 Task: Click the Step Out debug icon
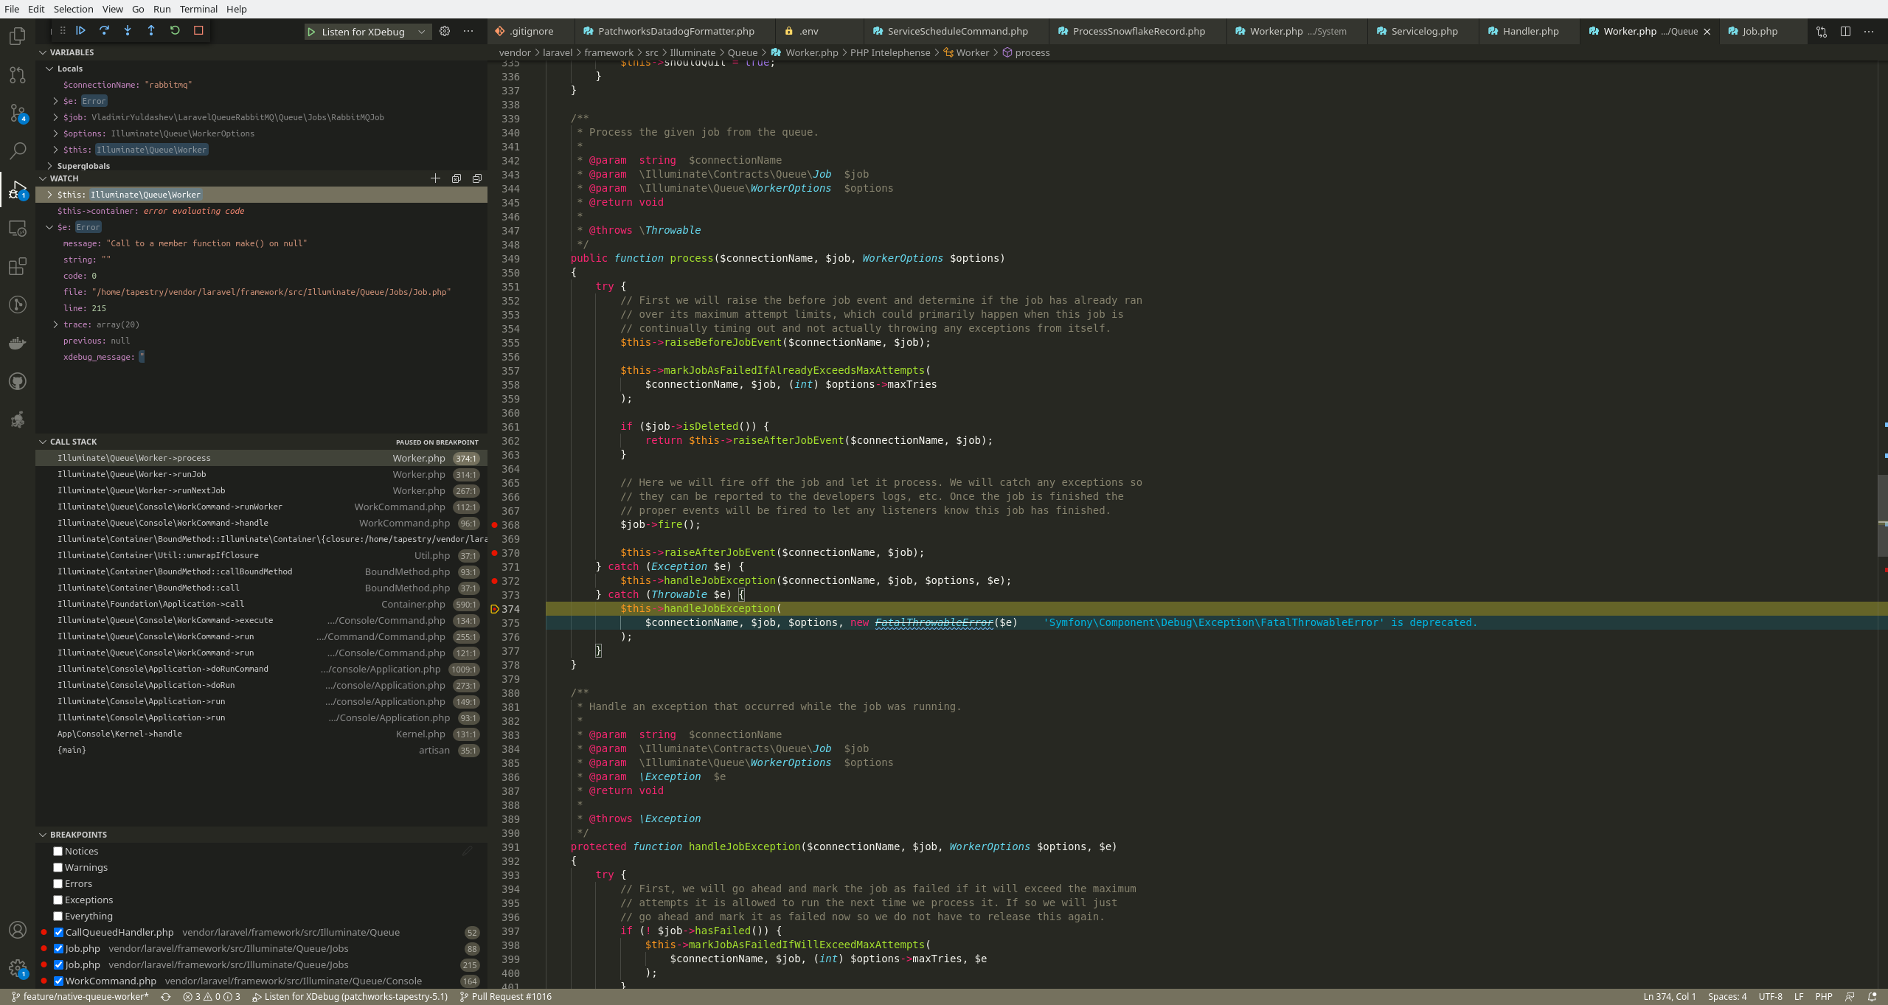(151, 30)
